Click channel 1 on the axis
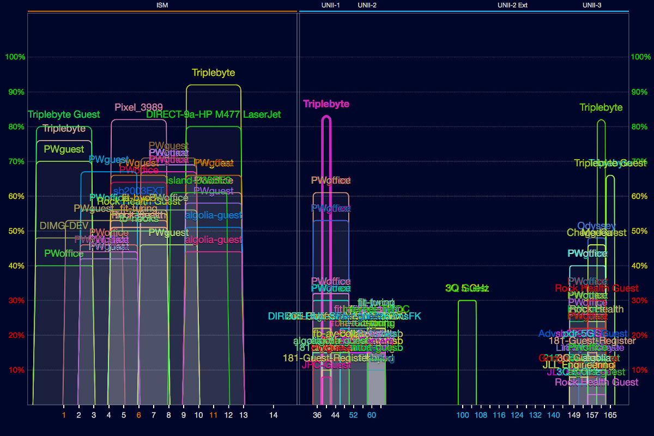 [x=64, y=415]
